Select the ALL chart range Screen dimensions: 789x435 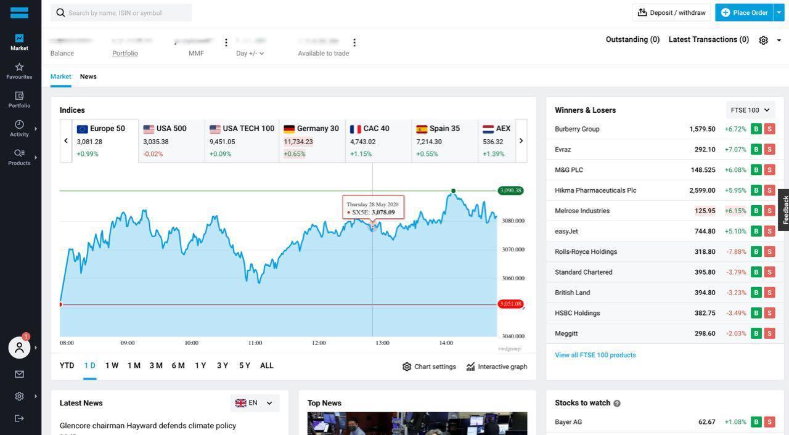point(266,365)
